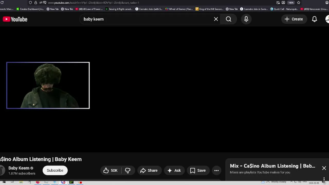Viewport: 329px width, 185px height.
Task: Open the Creator Dashboard bookmark
Action: (x=30, y=9)
